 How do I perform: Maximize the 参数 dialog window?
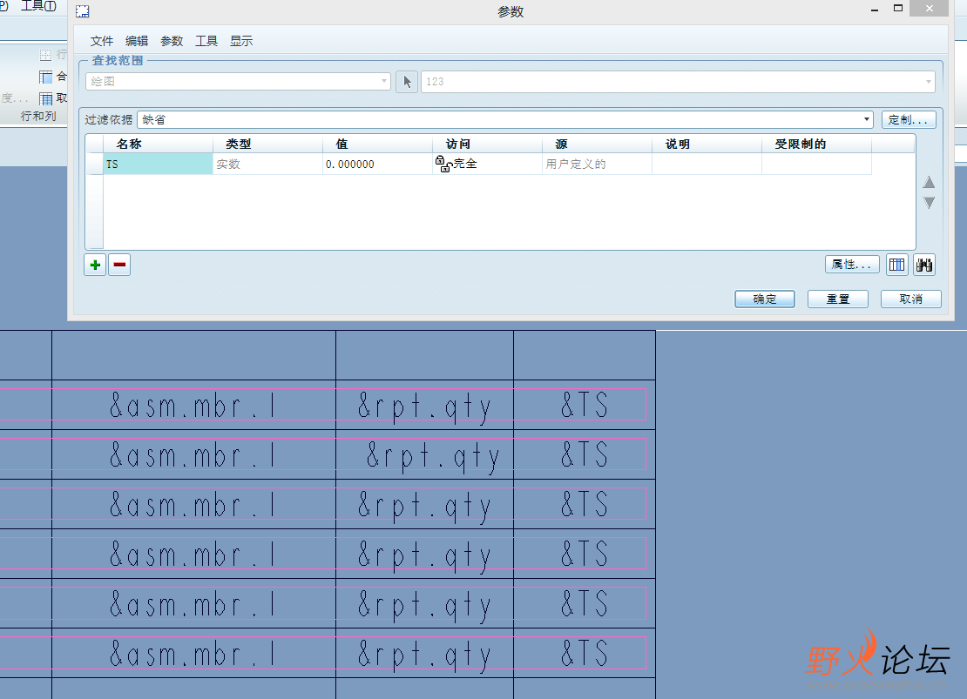point(898,8)
